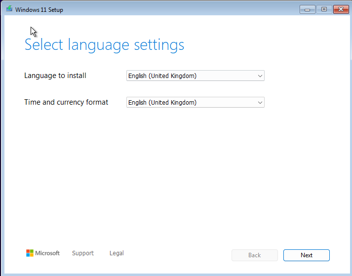The width and height of the screenshot is (352, 276).
Task: Minimize the Windows 11 Setup window
Action: (x=307, y=9)
